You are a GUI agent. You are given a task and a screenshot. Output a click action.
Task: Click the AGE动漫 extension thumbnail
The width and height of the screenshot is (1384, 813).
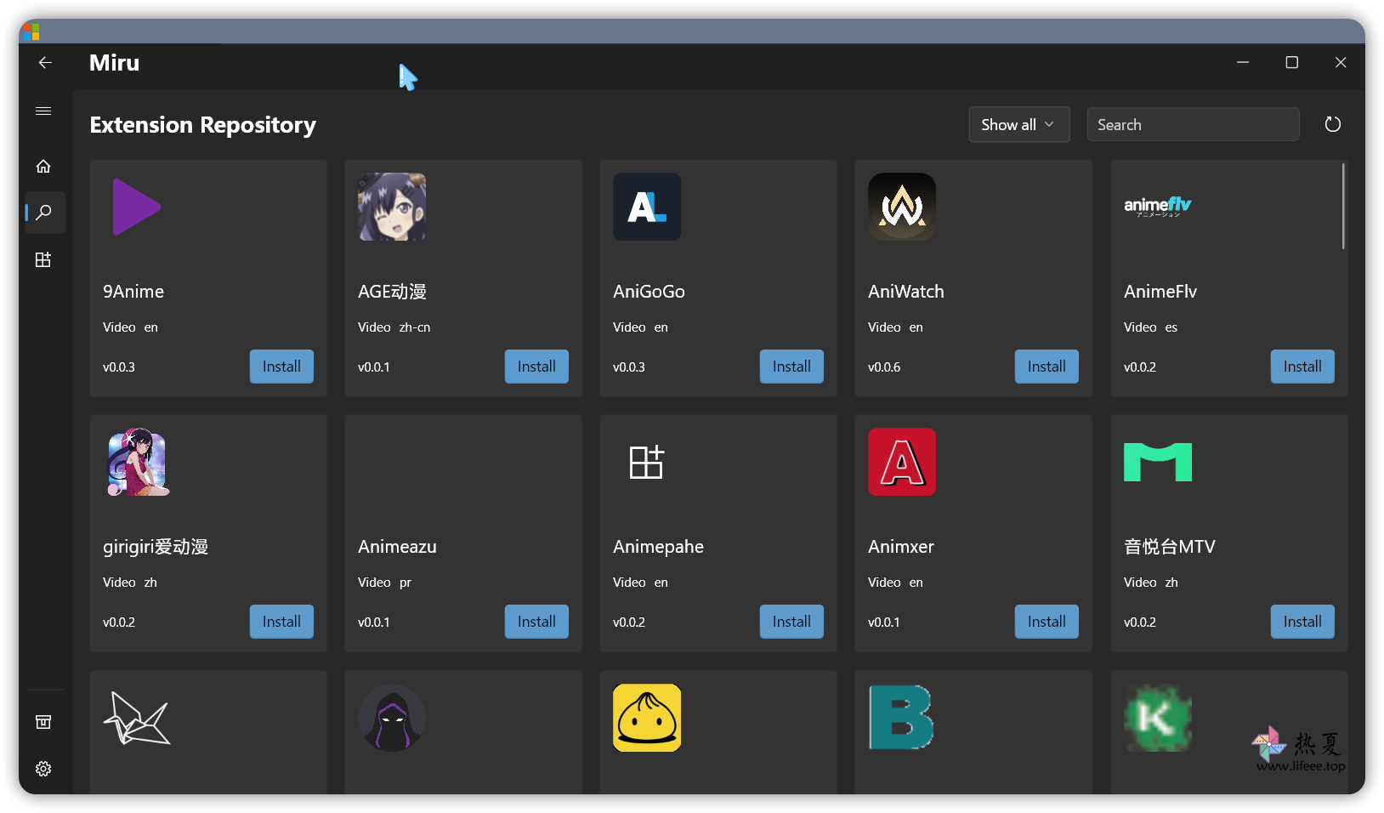click(392, 207)
